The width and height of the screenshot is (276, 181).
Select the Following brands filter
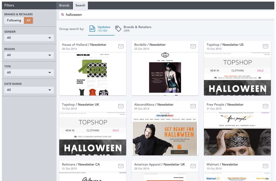click(x=14, y=20)
